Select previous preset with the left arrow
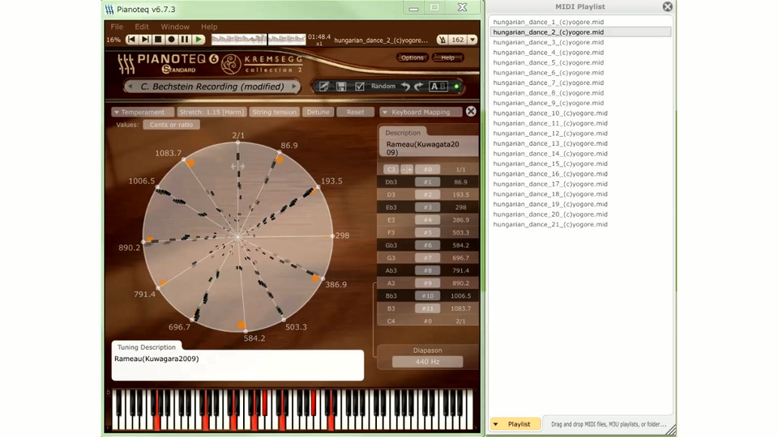The height and width of the screenshot is (437, 778). [x=130, y=87]
